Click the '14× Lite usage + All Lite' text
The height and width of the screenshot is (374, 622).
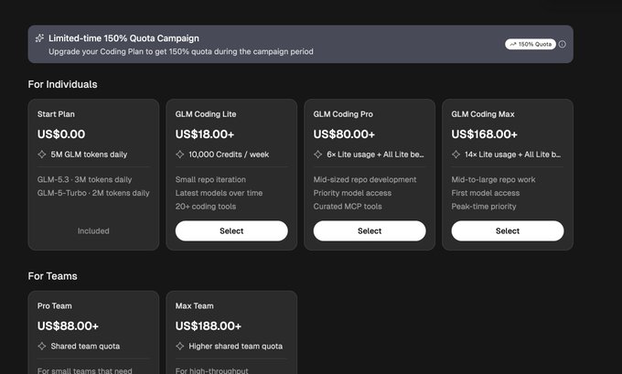tap(513, 155)
